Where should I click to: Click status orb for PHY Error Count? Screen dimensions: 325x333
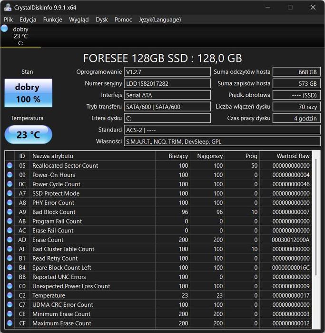point(10,202)
